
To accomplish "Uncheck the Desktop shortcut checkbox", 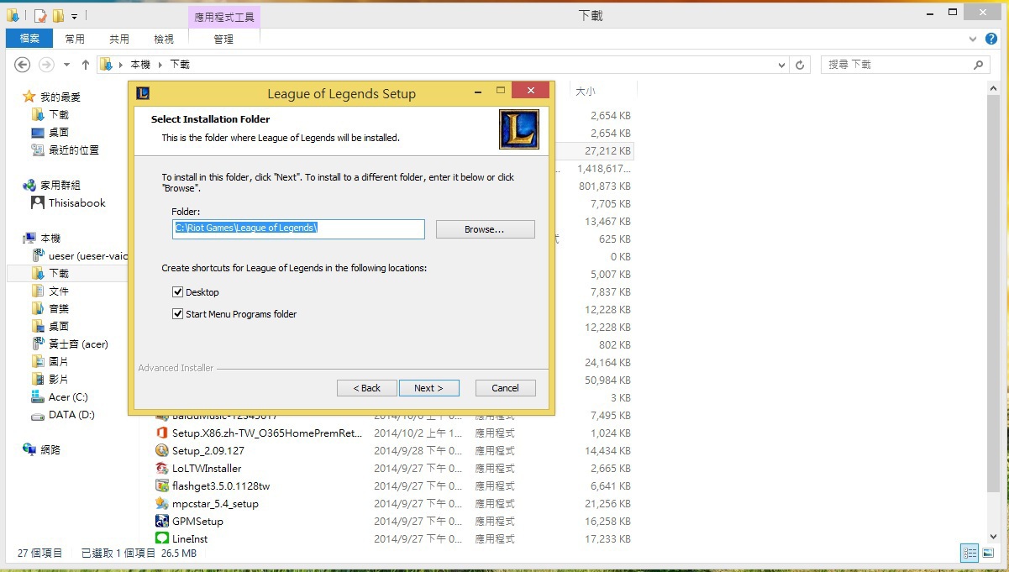I will tap(177, 292).
